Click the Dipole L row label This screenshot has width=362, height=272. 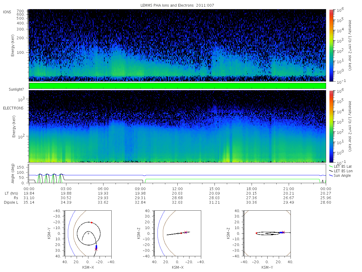point(11,202)
